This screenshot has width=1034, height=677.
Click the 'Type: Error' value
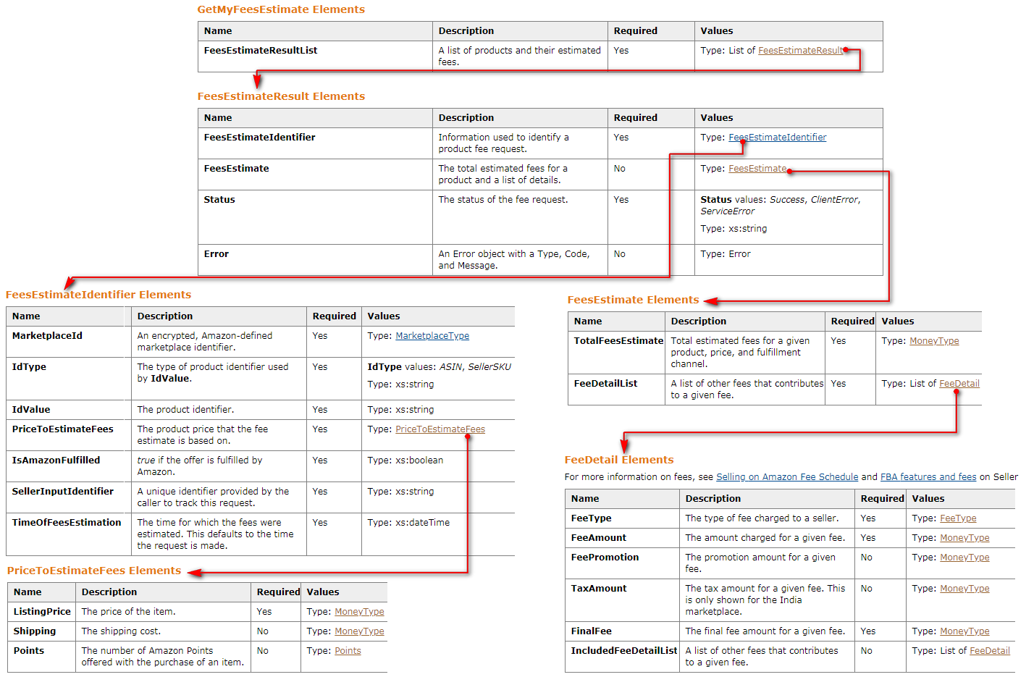[x=725, y=254]
